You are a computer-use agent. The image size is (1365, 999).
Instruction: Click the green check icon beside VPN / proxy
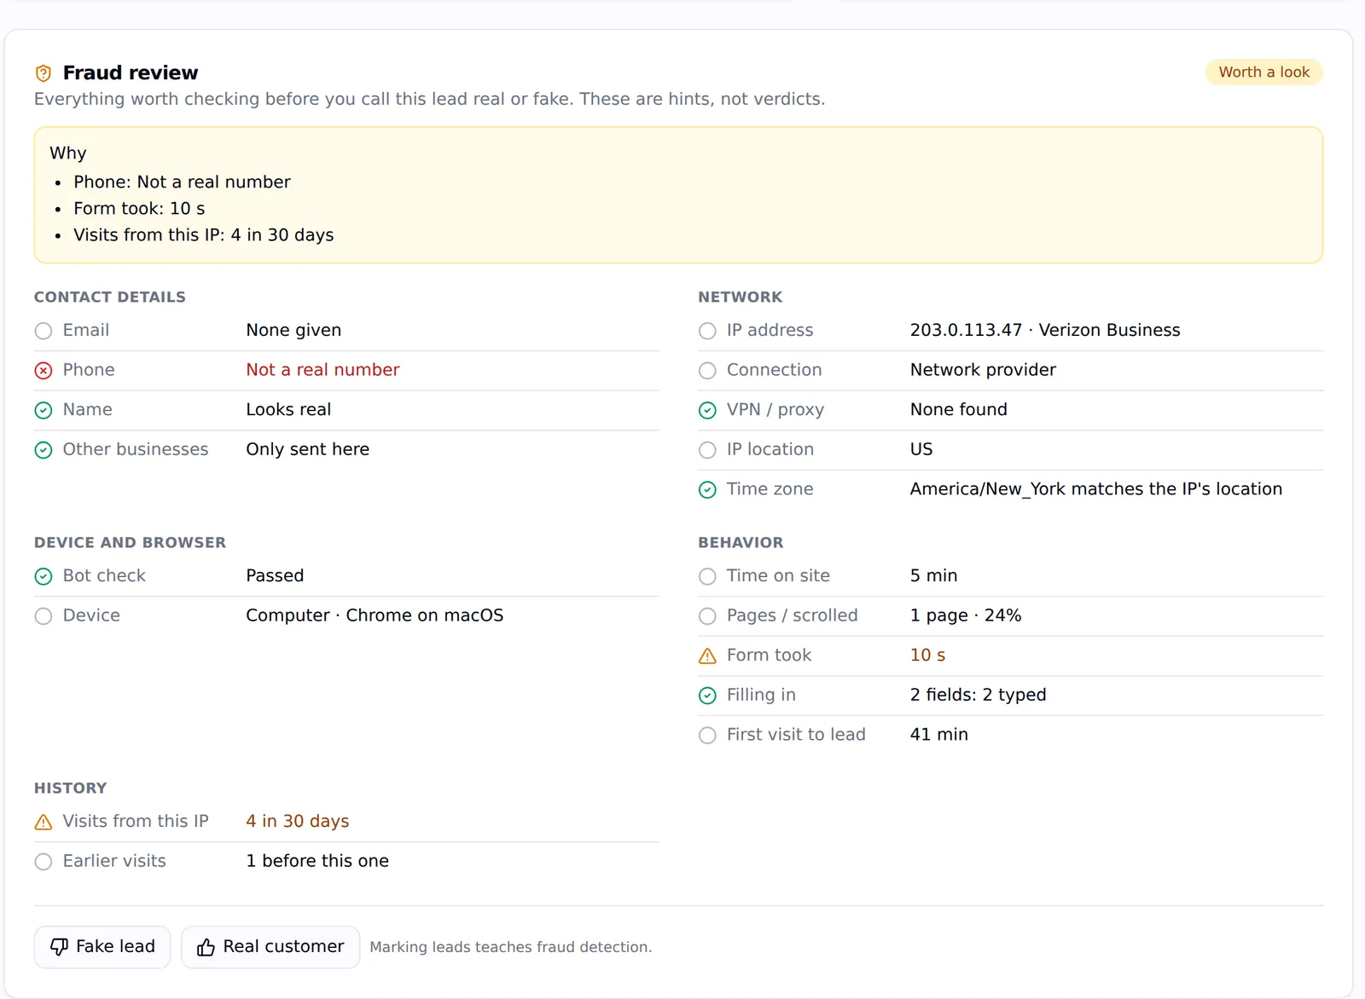(x=707, y=410)
